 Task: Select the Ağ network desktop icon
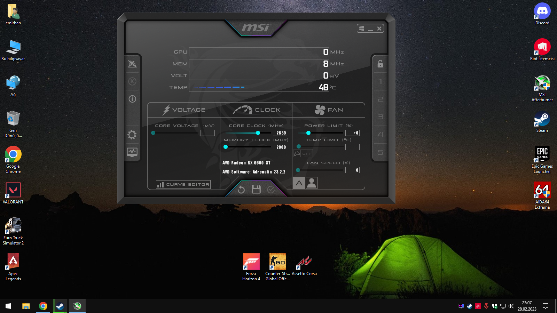click(13, 86)
